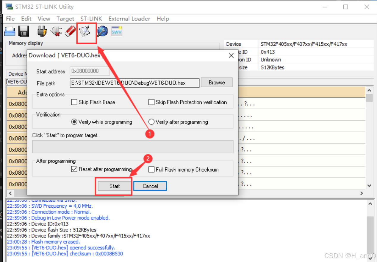The width and height of the screenshot is (377, 262).
Task: Click the Open file toolbar icon
Action: 10,31
